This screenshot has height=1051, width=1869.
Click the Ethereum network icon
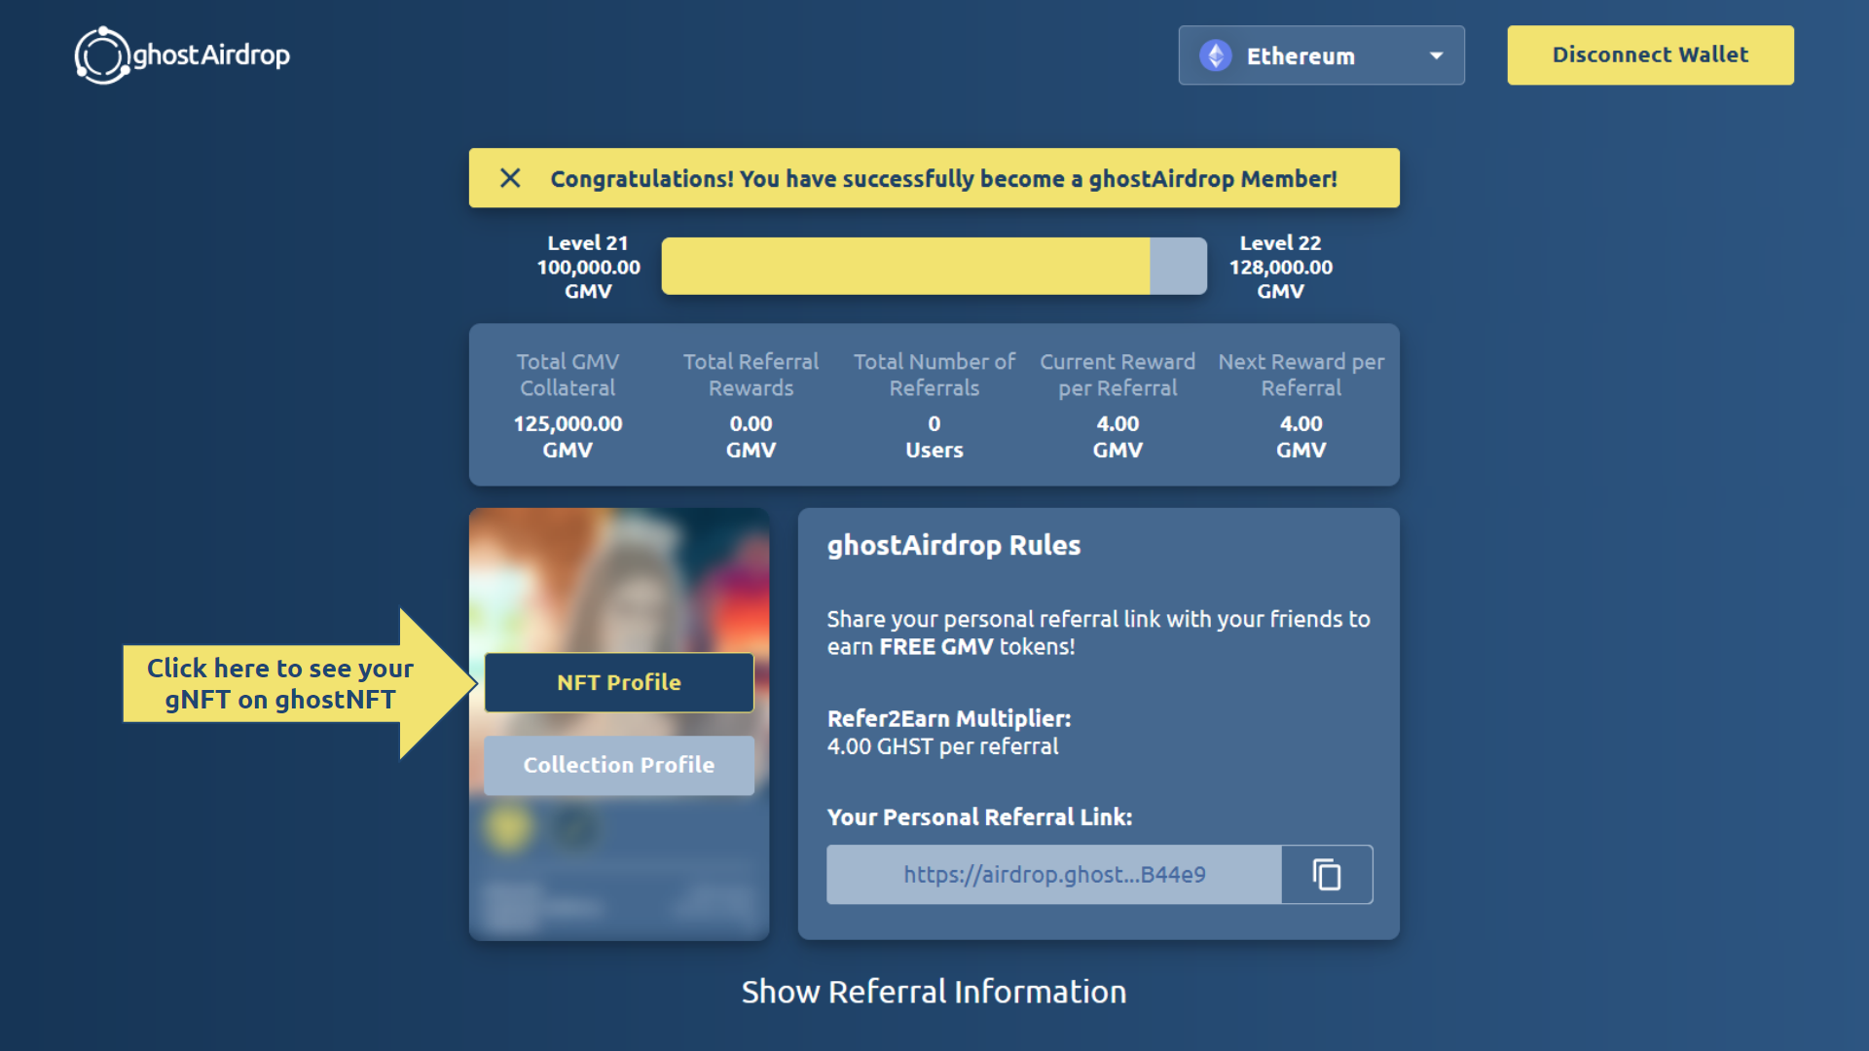1214,55
